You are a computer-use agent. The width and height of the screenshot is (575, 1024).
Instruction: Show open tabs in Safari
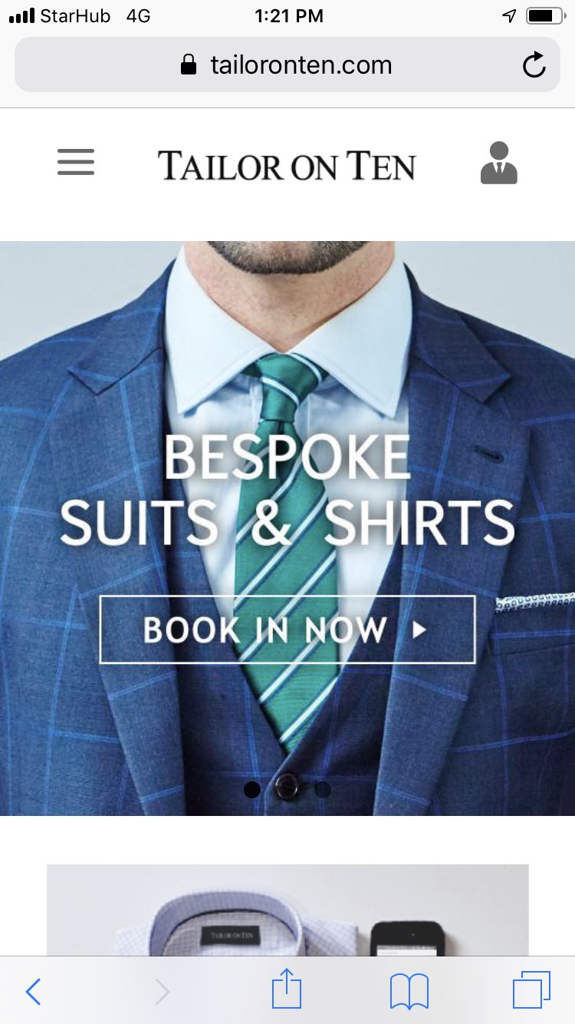tap(531, 990)
